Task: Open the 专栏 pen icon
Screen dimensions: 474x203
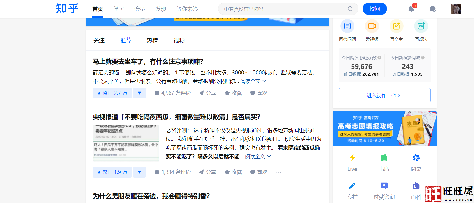Action: point(352,186)
